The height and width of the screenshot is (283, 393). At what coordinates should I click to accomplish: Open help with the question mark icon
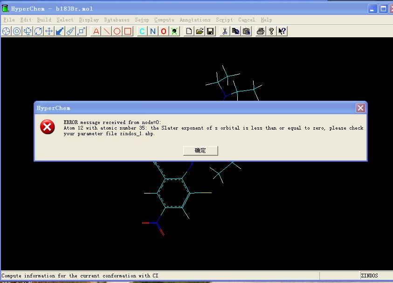271,31
